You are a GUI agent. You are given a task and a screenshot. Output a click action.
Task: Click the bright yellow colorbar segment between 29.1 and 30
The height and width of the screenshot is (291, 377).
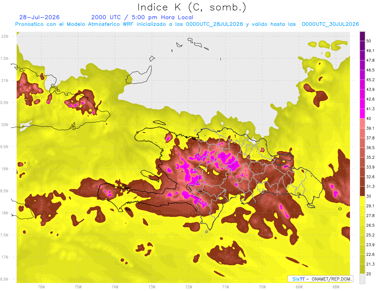pyautogui.click(x=362, y=201)
